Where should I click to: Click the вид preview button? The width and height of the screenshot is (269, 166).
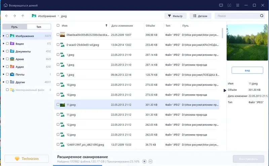(247, 70)
